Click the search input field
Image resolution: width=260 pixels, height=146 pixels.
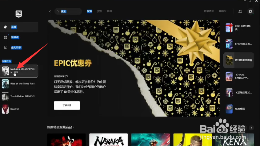(x=68, y=11)
